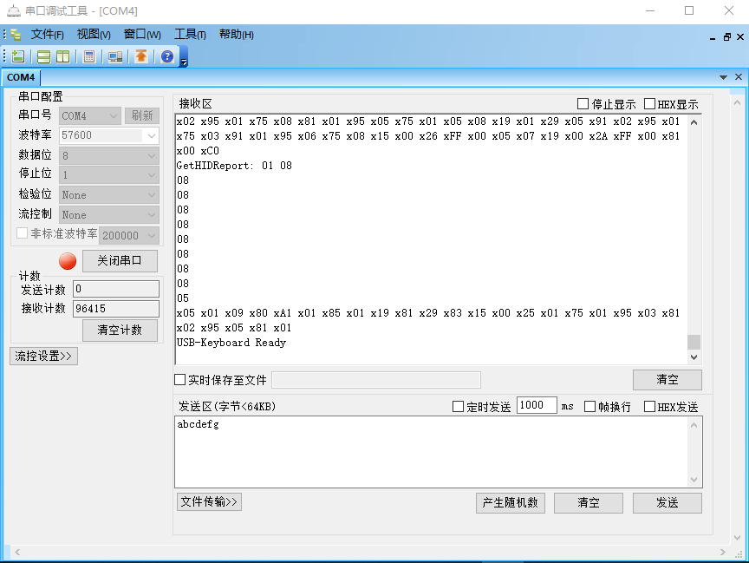Image resolution: width=749 pixels, height=563 pixels.
Task: Click the app icon beside the 文件 menu
Action: pyautogui.click(x=16, y=35)
